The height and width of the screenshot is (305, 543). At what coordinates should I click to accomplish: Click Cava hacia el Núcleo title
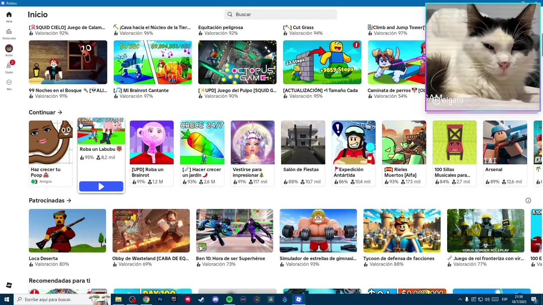(152, 28)
